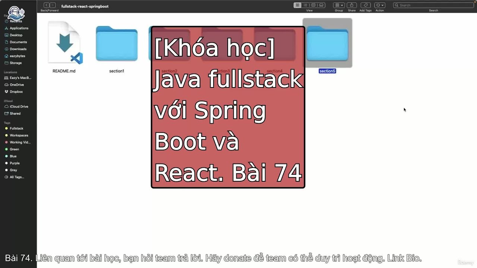Open the Shared iCloud folder
This screenshot has height=268, width=477.
click(13, 114)
